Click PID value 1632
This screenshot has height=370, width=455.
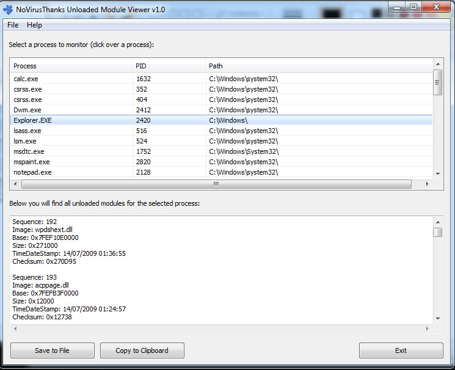coord(144,79)
